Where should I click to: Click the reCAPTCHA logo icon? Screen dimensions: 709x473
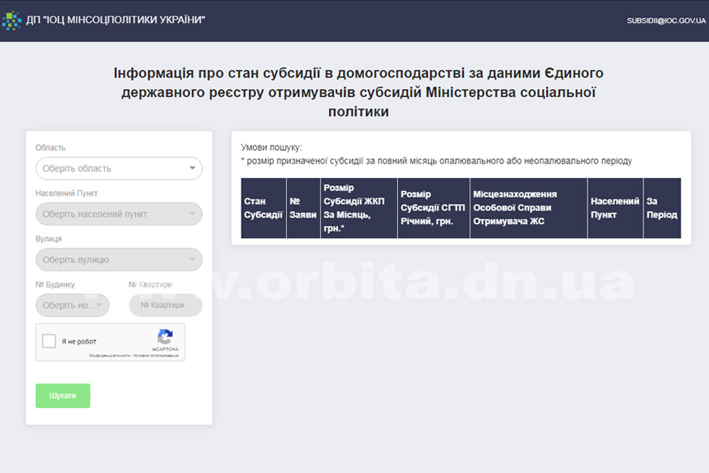click(165, 337)
